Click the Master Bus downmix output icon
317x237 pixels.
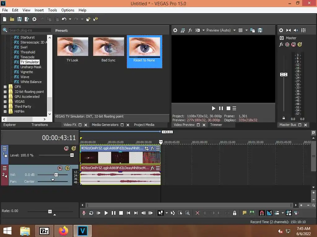pos(289,30)
